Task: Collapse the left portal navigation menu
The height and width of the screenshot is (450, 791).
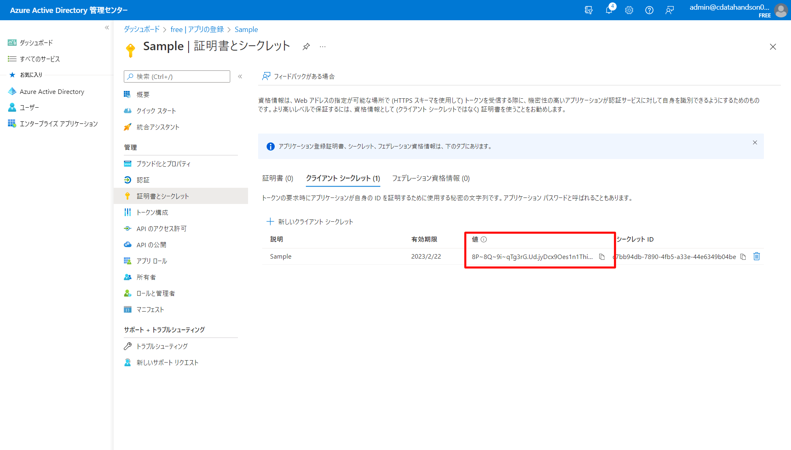Action: (107, 28)
